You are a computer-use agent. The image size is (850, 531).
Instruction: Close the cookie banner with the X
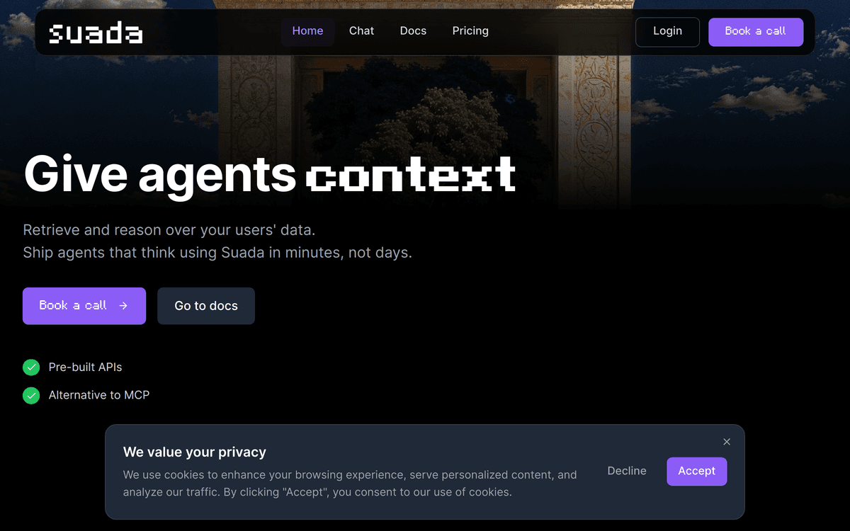click(x=726, y=442)
